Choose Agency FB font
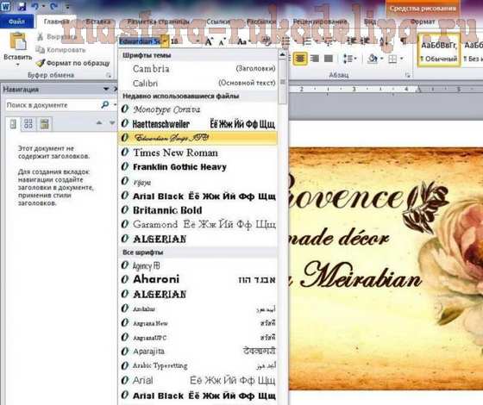Screen dimensions: 483x405 [198, 265]
